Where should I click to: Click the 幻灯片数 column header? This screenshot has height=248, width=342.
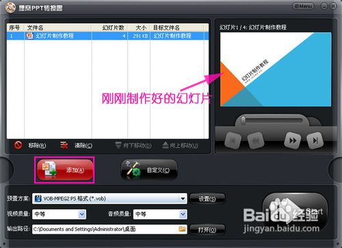[x=109, y=28]
